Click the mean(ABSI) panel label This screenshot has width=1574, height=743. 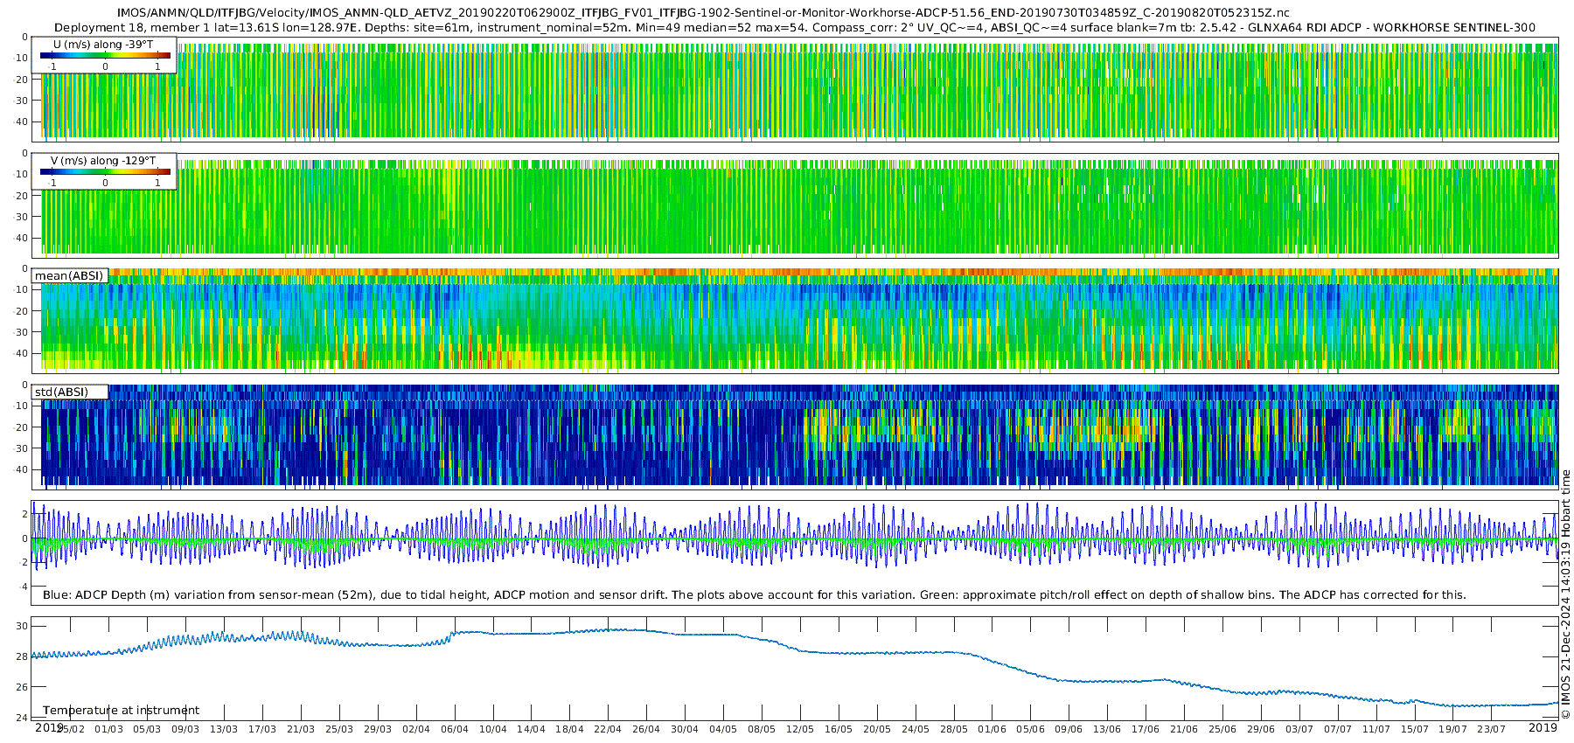coord(69,276)
